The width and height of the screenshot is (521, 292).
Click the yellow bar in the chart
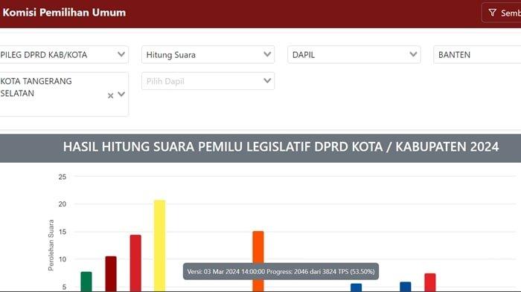(x=159, y=245)
